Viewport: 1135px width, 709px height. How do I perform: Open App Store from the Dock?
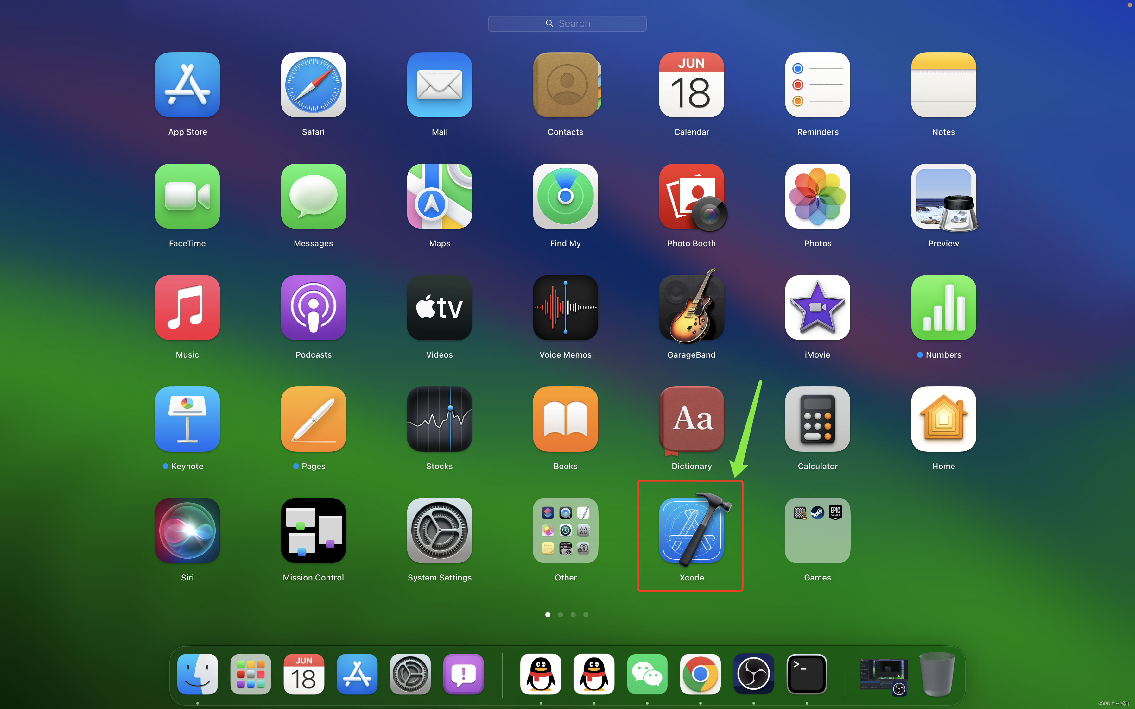(357, 674)
